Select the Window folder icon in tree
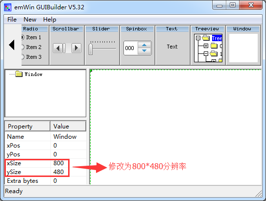 (x=19, y=74)
